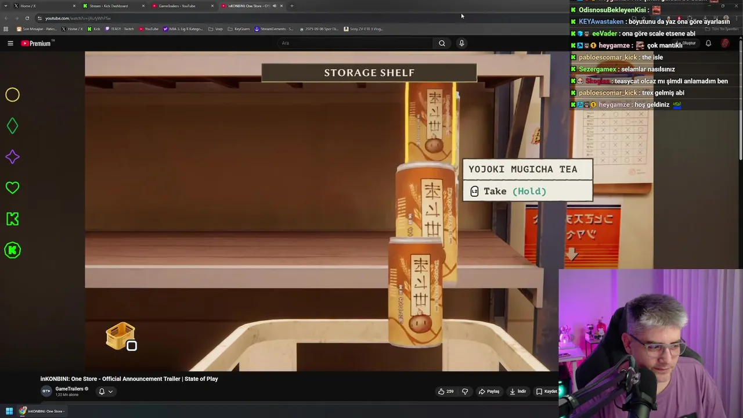This screenshot has width=743, height=418.
Task: Open the Kick bookmark
Action: 93,28
